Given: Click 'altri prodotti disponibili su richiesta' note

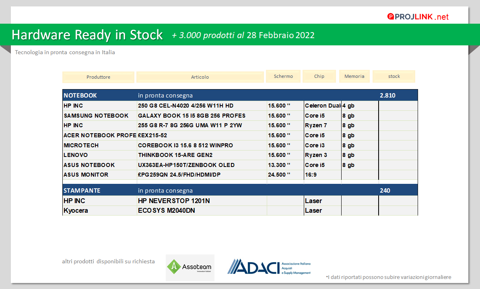Looking at the screenshot, I should click(108, 262).
